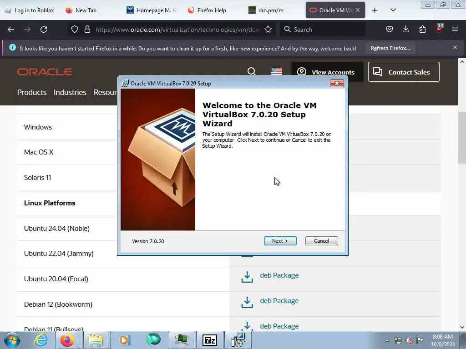
Task: Switch to the New Tab tab
Action: [x=86, y=10]
